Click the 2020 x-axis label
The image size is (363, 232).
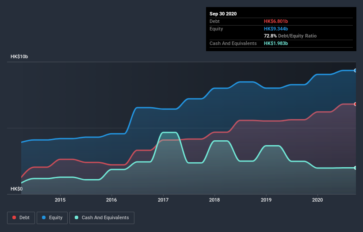[x=317, y=200]
